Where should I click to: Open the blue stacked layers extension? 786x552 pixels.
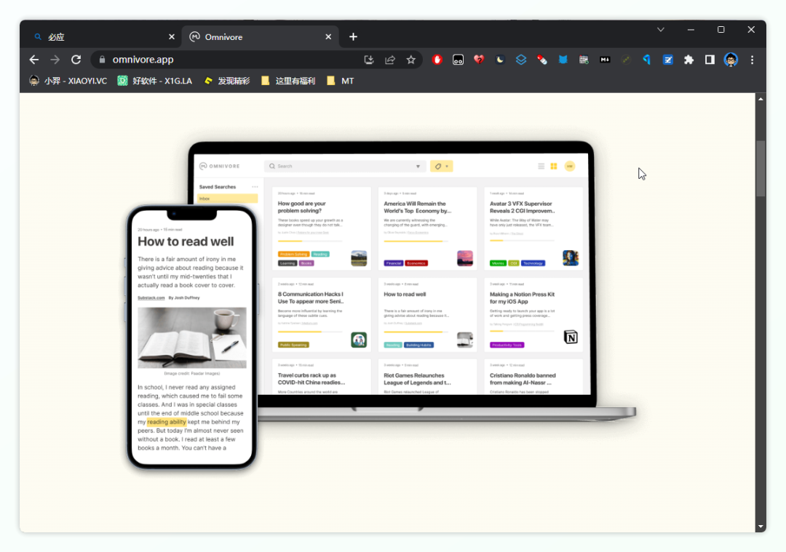click(x=521, y=60)
